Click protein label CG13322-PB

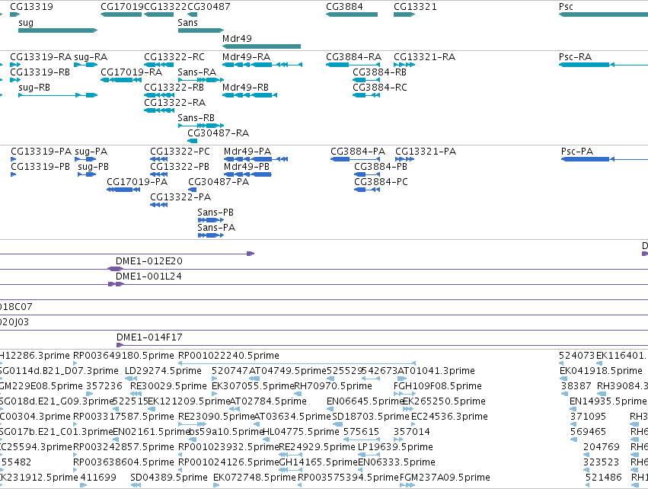180,167
